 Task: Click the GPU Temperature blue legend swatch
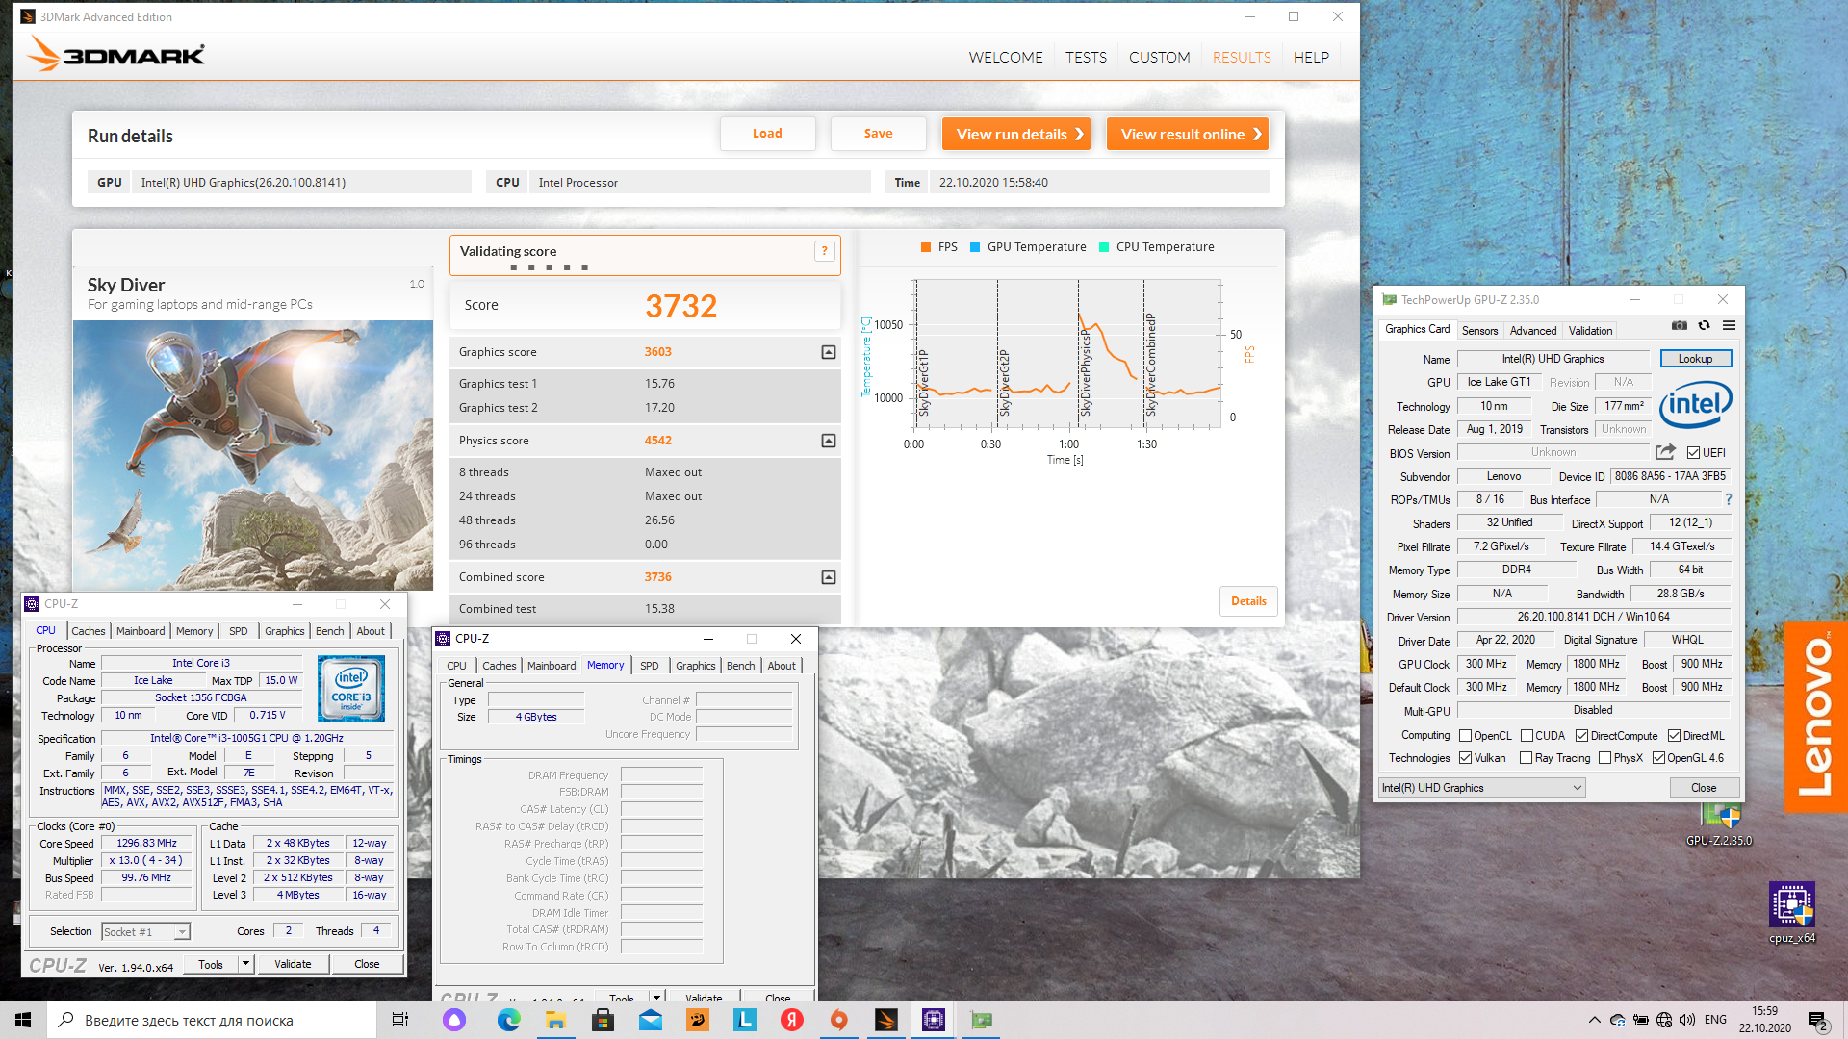975,247
